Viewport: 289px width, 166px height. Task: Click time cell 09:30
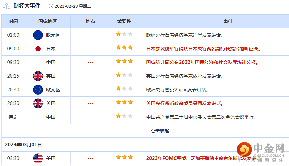13,62
